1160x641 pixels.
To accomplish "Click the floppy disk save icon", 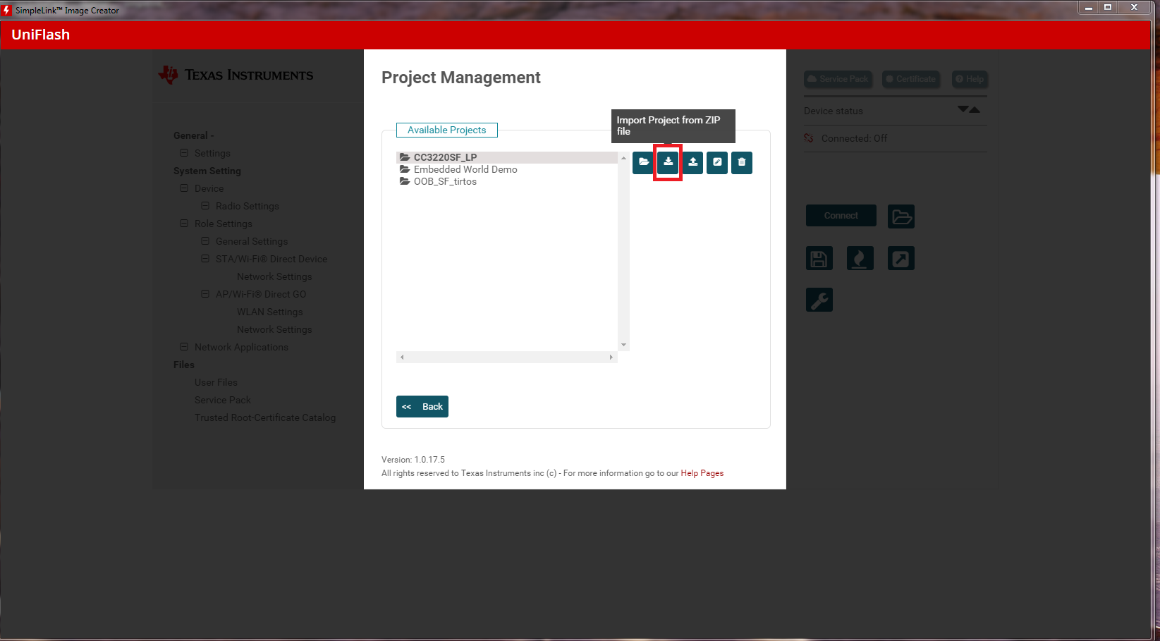I will point(819,258).
